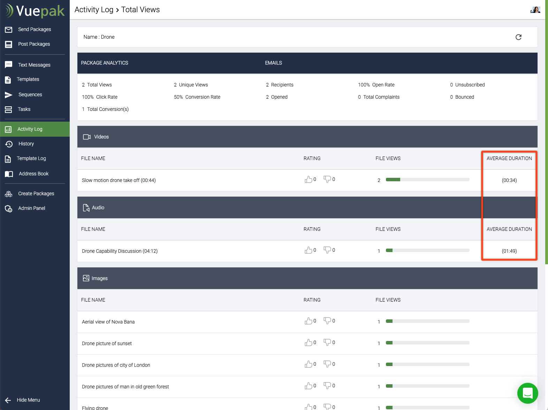Thumbs up Slow motion drone take off video
Viewport: 548px width, 410px height.
[308, 180]
